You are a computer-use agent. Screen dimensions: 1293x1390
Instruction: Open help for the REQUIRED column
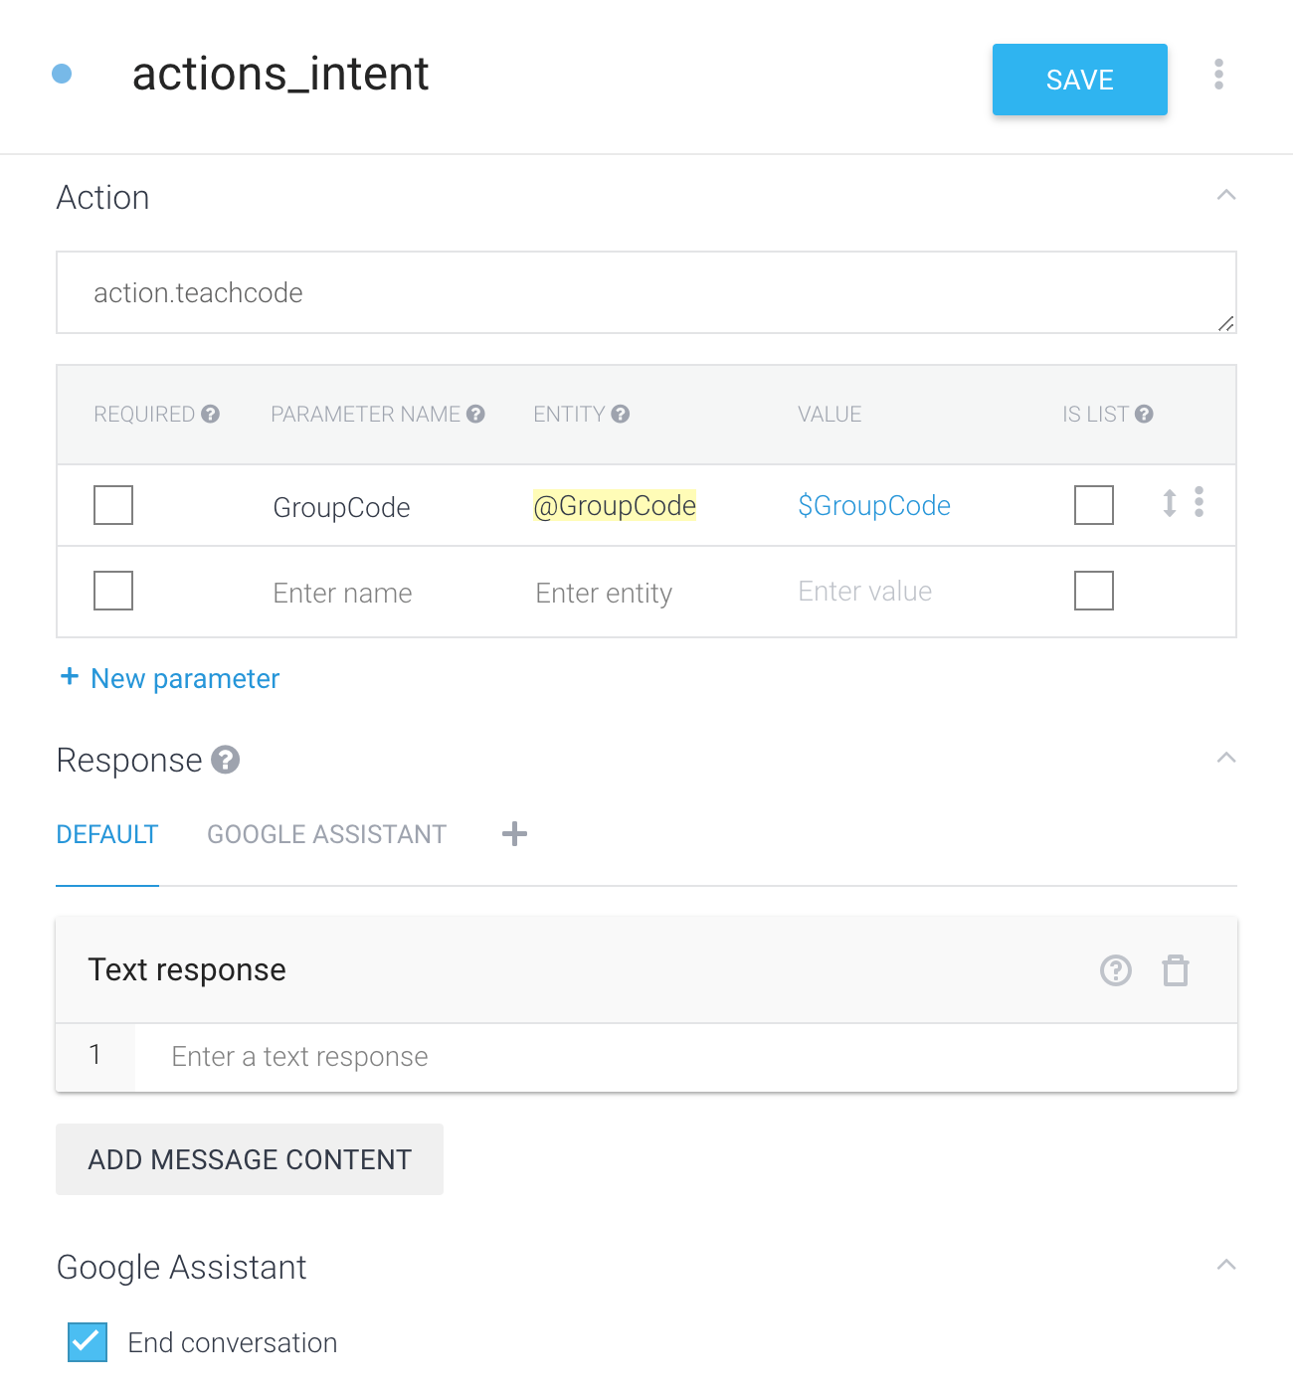point(211,413)
